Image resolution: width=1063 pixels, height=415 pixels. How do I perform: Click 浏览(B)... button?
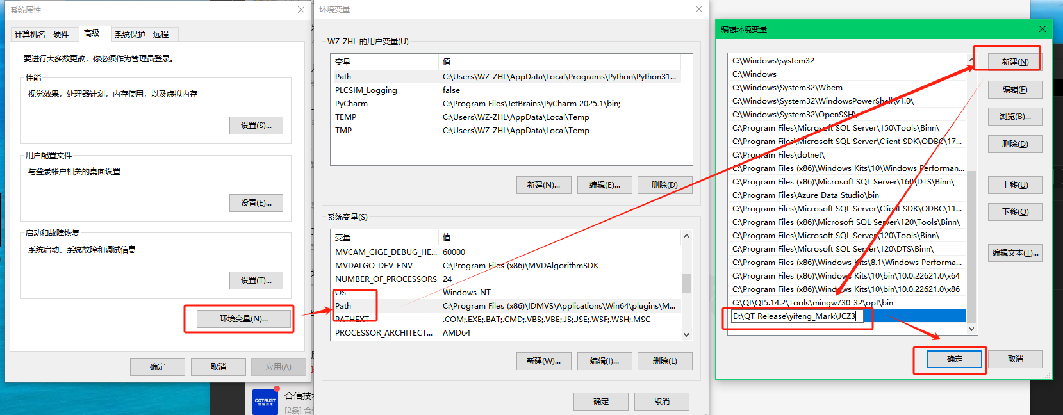[x=1015, y=117]
